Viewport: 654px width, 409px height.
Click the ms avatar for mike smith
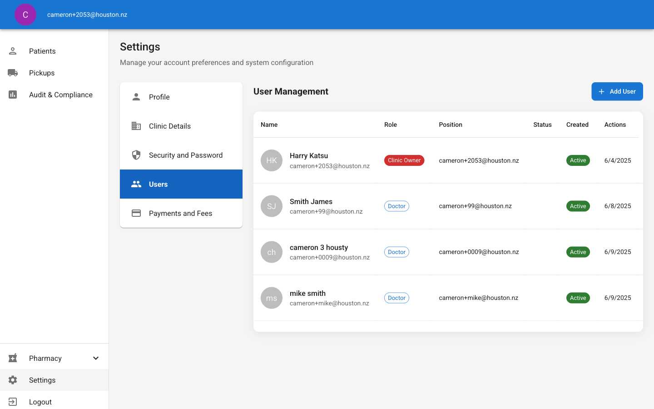[x=272, y=298]
